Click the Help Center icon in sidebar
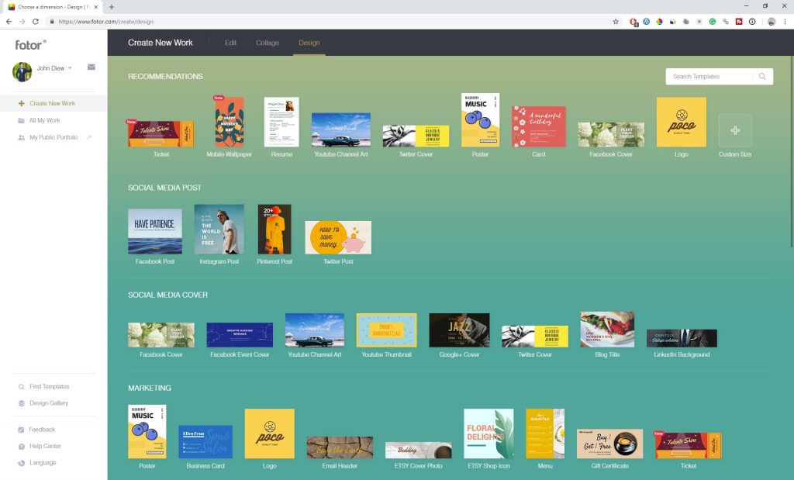 pyautogui.click(x=21, y=447)
